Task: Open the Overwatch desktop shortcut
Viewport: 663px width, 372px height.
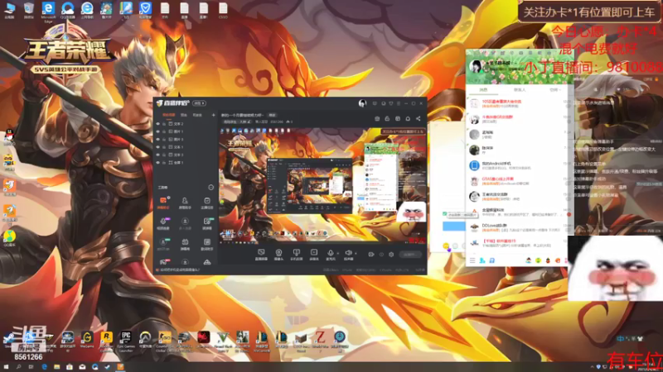Action: (x=145, y=340)
